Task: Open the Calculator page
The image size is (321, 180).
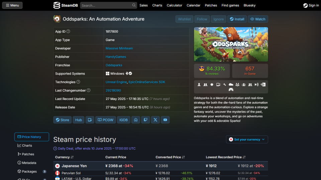Action: pos(175,5)
